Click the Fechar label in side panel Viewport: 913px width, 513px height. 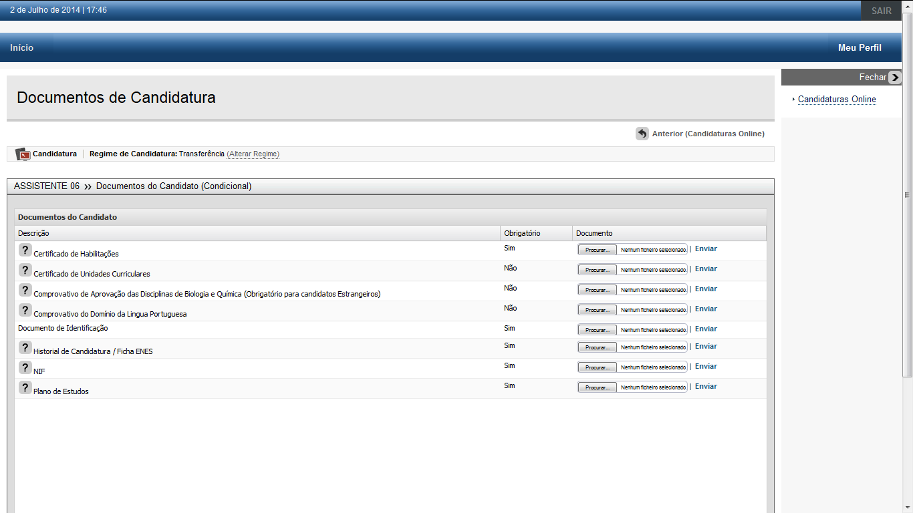pos(872,77)
